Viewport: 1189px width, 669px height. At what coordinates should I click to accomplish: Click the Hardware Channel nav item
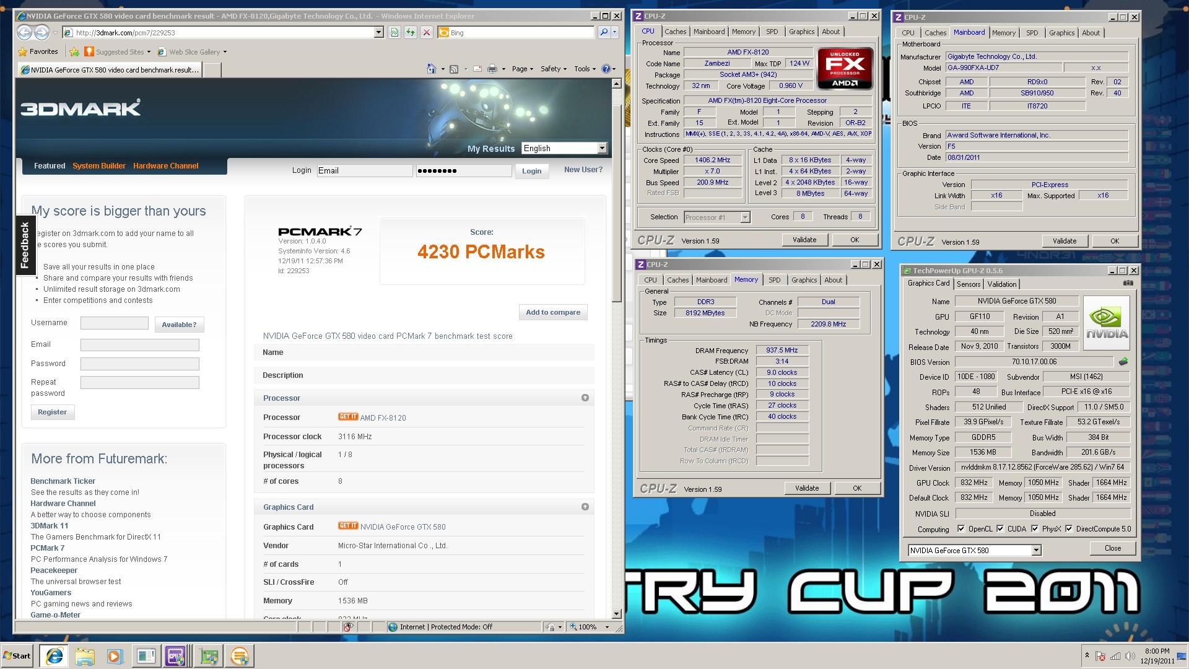click(x=165, y=165)
